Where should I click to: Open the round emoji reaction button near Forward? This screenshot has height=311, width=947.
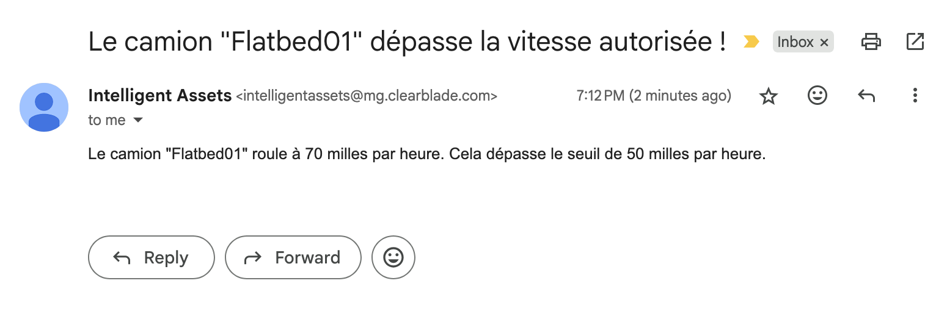pyautogui.click(x=393, y=257)
